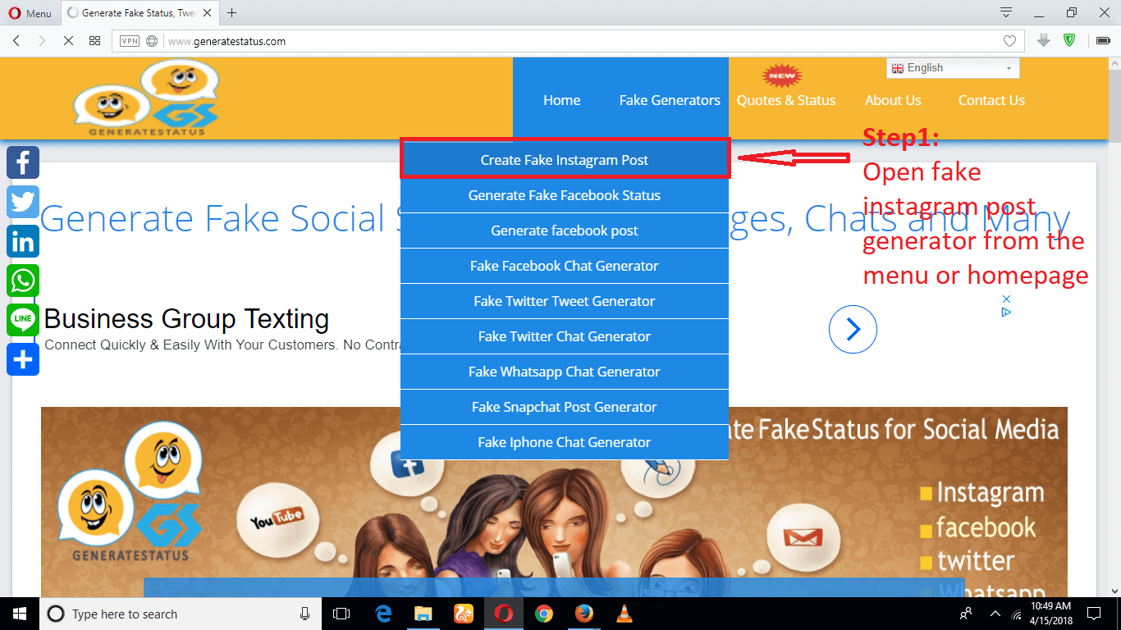Click the social media banner image

554,502
